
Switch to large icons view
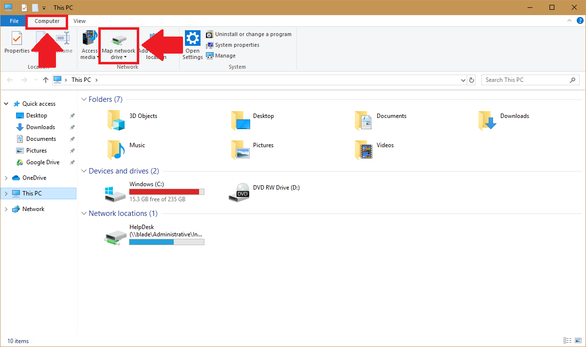tap(578, 341)
